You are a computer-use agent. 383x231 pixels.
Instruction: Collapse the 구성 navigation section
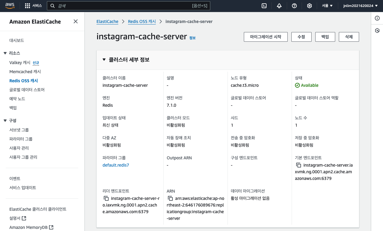point(5,121)
